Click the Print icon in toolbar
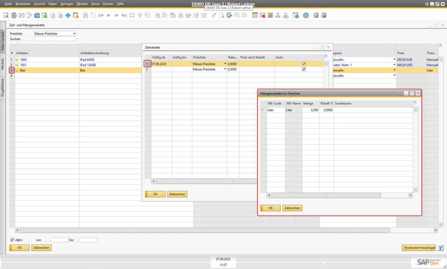447x269 pixels. (14, 15)
